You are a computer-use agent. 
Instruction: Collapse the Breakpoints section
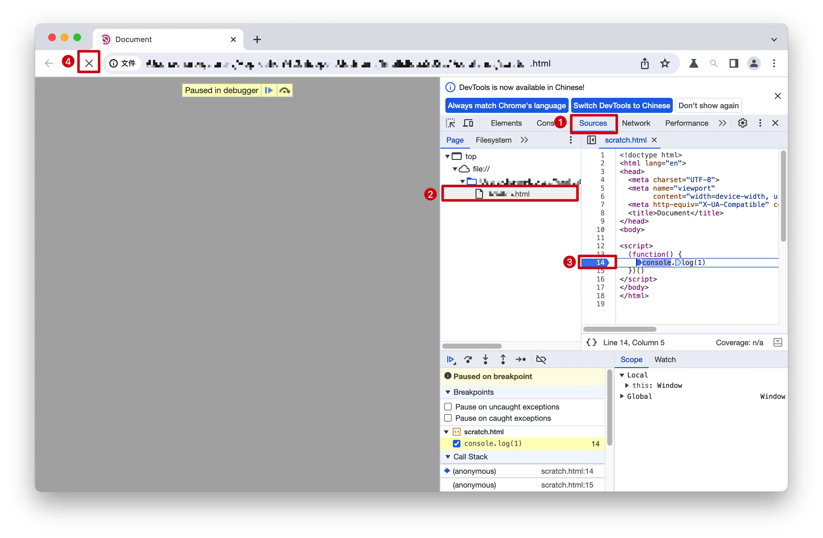(x=448, y=392)
